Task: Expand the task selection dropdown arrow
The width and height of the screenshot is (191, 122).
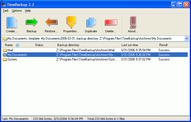Action: coord(186,38)
